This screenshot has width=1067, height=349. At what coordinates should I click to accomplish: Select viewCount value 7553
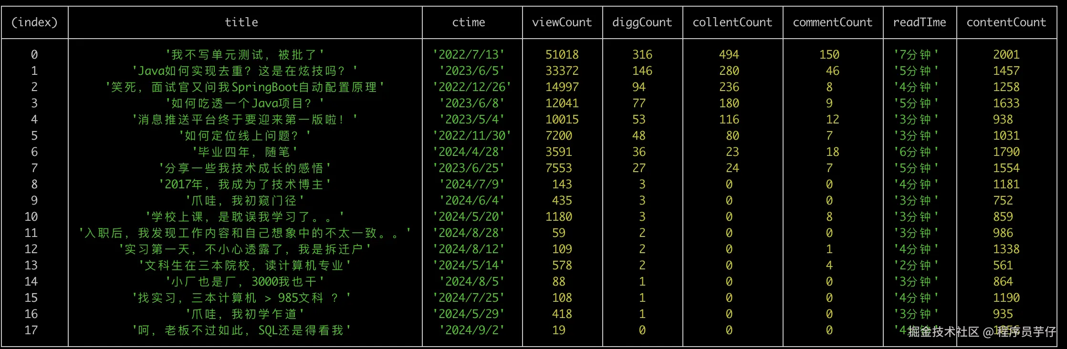[x=559, y=168]
